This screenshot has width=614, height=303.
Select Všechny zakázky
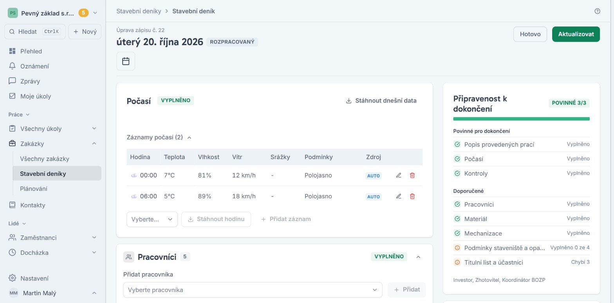57,159
